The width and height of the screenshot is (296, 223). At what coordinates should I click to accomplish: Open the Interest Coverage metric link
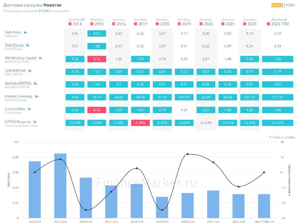(18, 96)
